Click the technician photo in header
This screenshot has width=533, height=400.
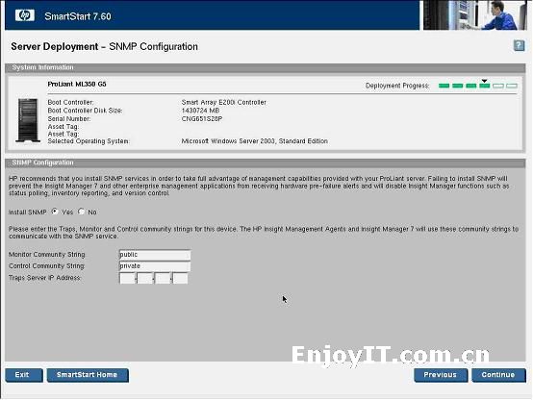click(x=475, y=15)
